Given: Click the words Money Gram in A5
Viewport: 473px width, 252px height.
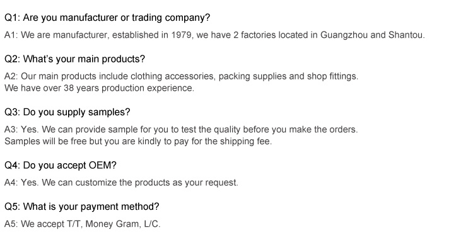Looking at the screenshot, I should click(112, 224).
